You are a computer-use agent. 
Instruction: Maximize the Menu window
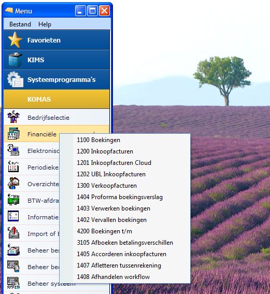click(x=92, y=11)
